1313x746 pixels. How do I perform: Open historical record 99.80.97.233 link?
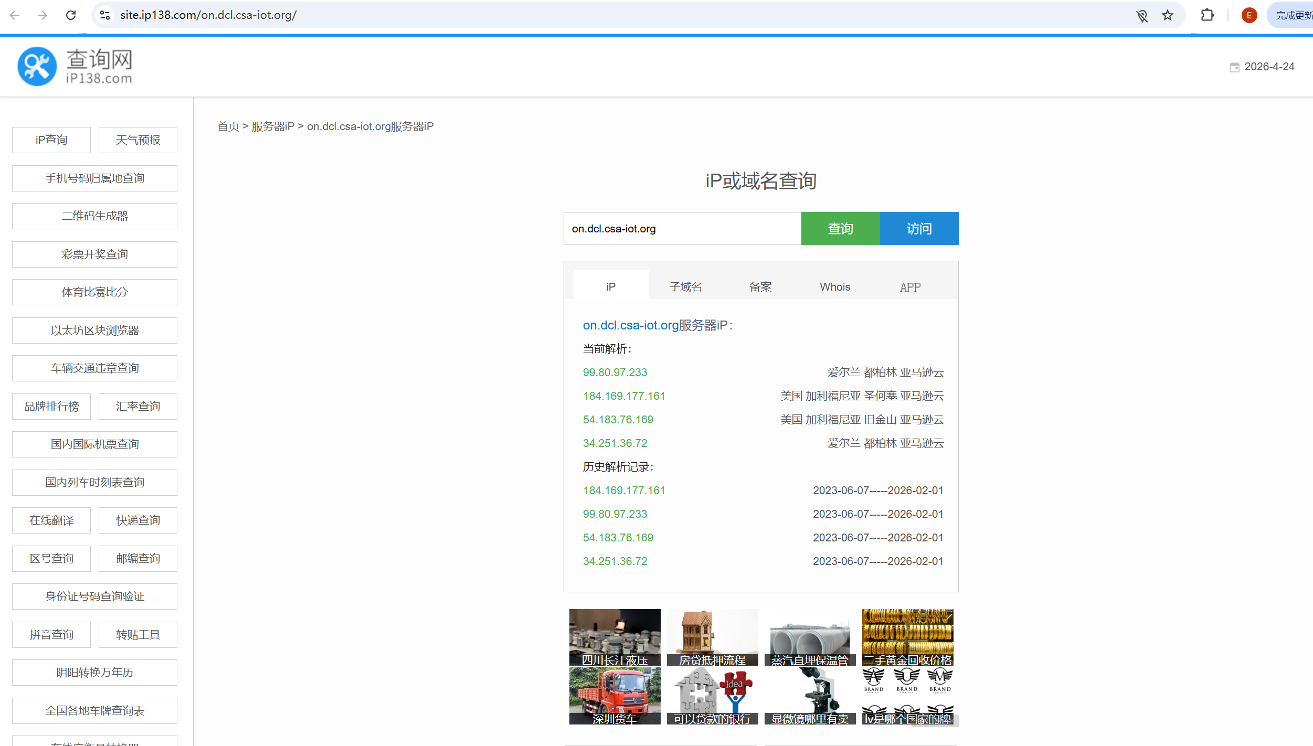tap(615, 514)
